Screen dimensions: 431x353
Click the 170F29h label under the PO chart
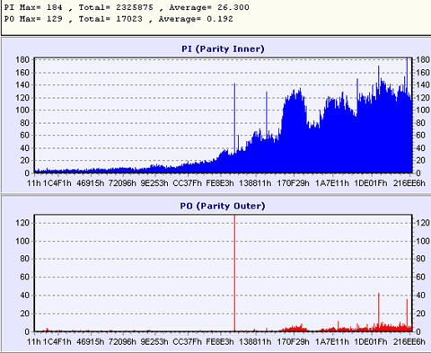[x=293, y=341]
